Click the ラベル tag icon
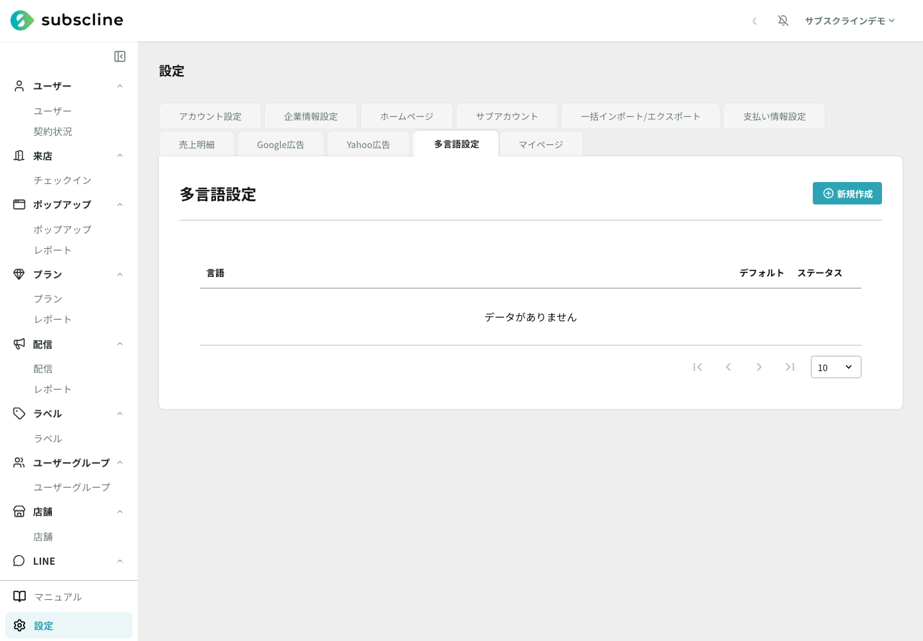This screenshot has height=641, width=923. click(19, 413)
